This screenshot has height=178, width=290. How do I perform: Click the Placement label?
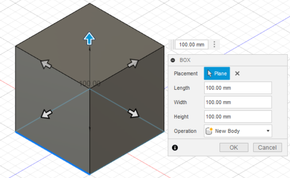pyautogui.click(x=186, y=73)
